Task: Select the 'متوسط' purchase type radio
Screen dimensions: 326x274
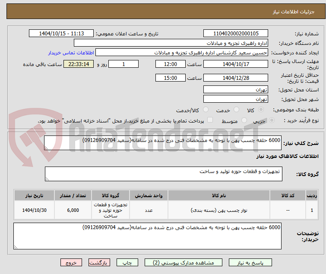Action: tap(244, 120)
